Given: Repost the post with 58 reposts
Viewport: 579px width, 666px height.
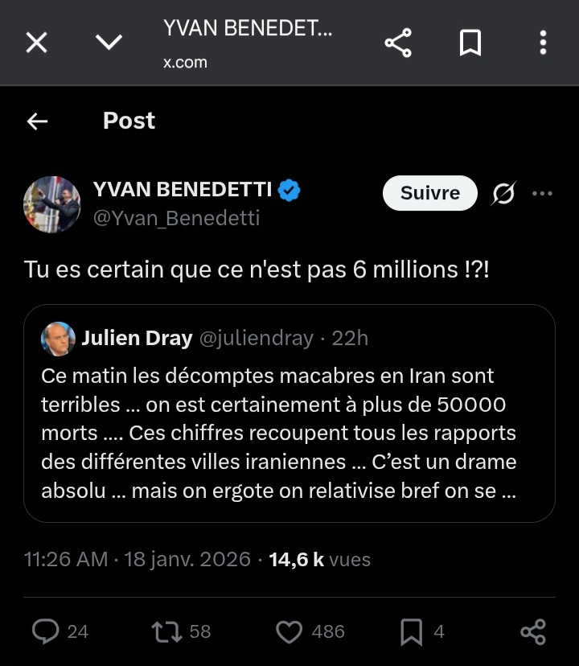Looking at the screenshot, I should [166, 631].
